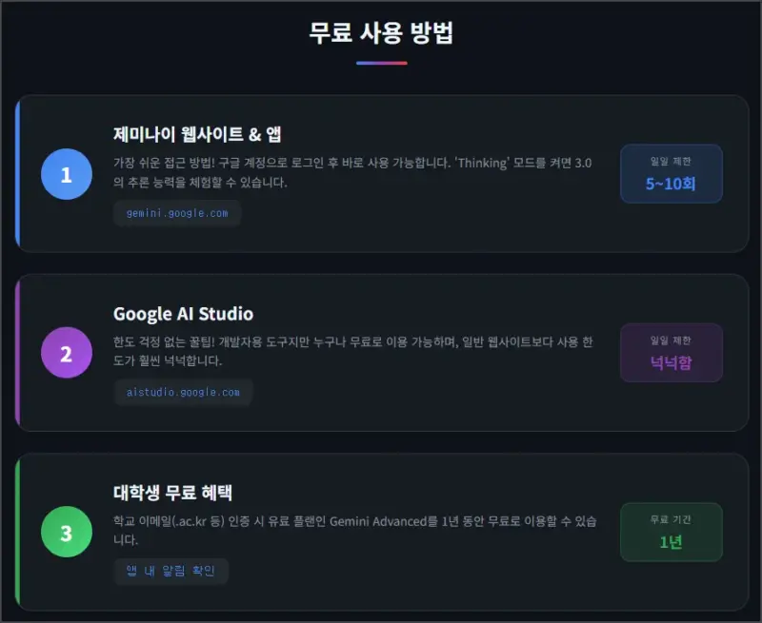Click the '무료 사용 방법' page title
The height and width of the screenshot is (623, 762).
click(381, 33)
